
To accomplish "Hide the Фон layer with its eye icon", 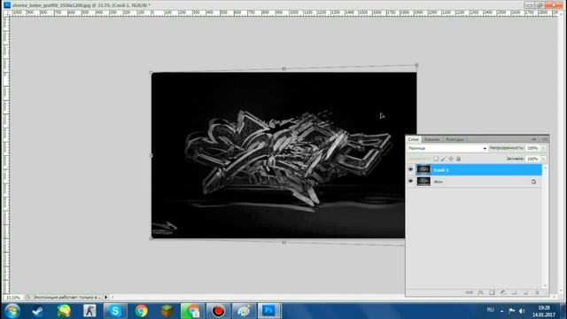I will tap(410, 181).
